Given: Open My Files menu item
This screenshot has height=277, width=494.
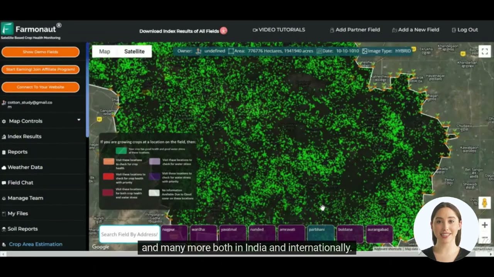Looking at the screenshot, I should point(18,214).
